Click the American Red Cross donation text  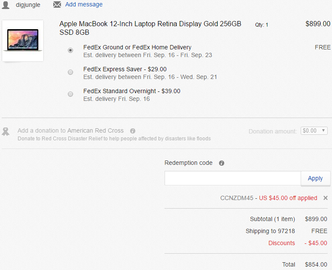click(70, 130)
